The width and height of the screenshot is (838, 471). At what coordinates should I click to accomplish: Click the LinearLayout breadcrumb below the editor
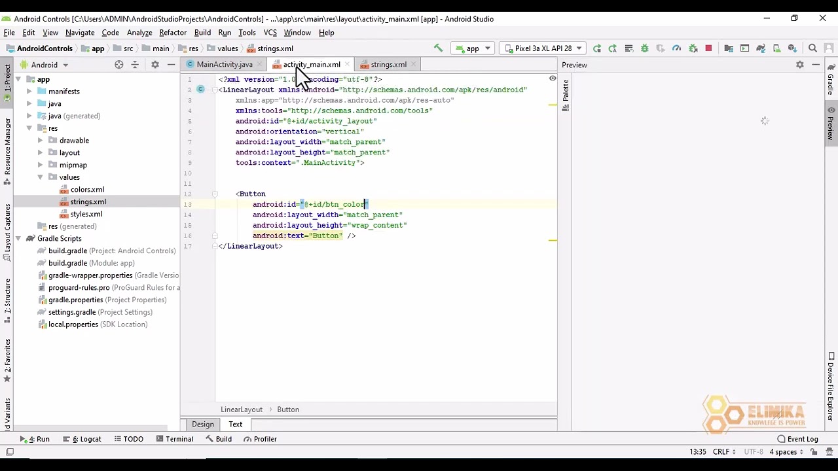[242, 410]
